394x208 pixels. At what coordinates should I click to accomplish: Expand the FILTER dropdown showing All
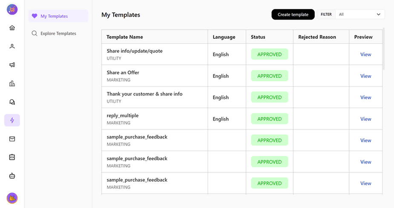click(x=359, y=14)
